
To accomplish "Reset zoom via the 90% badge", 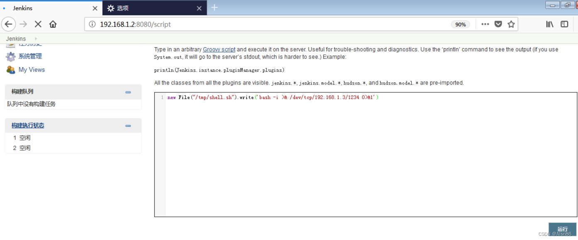I will pyautogui.click(x=461, y=24).
